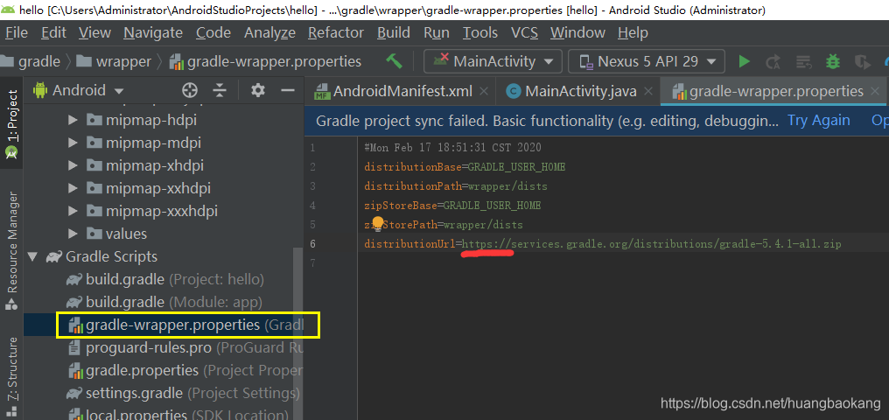The height and width of the screenshot is (420, 889).
Task: Expand the mipmap-hdpi folder
Action: point(73,120)
